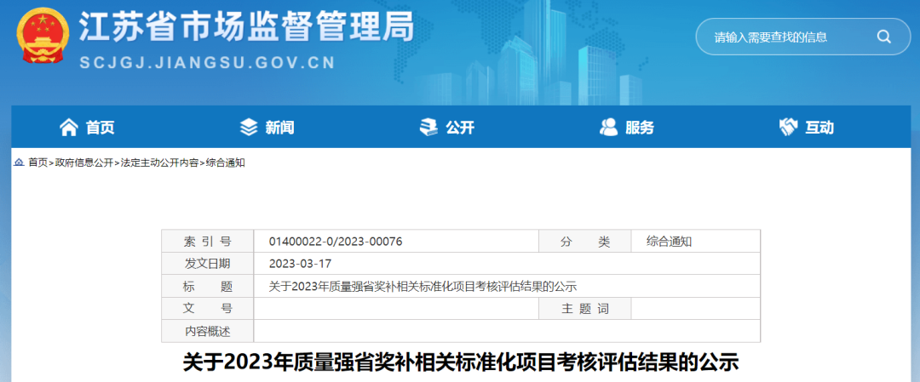Click the home icon beside 首页

[69, 127]
